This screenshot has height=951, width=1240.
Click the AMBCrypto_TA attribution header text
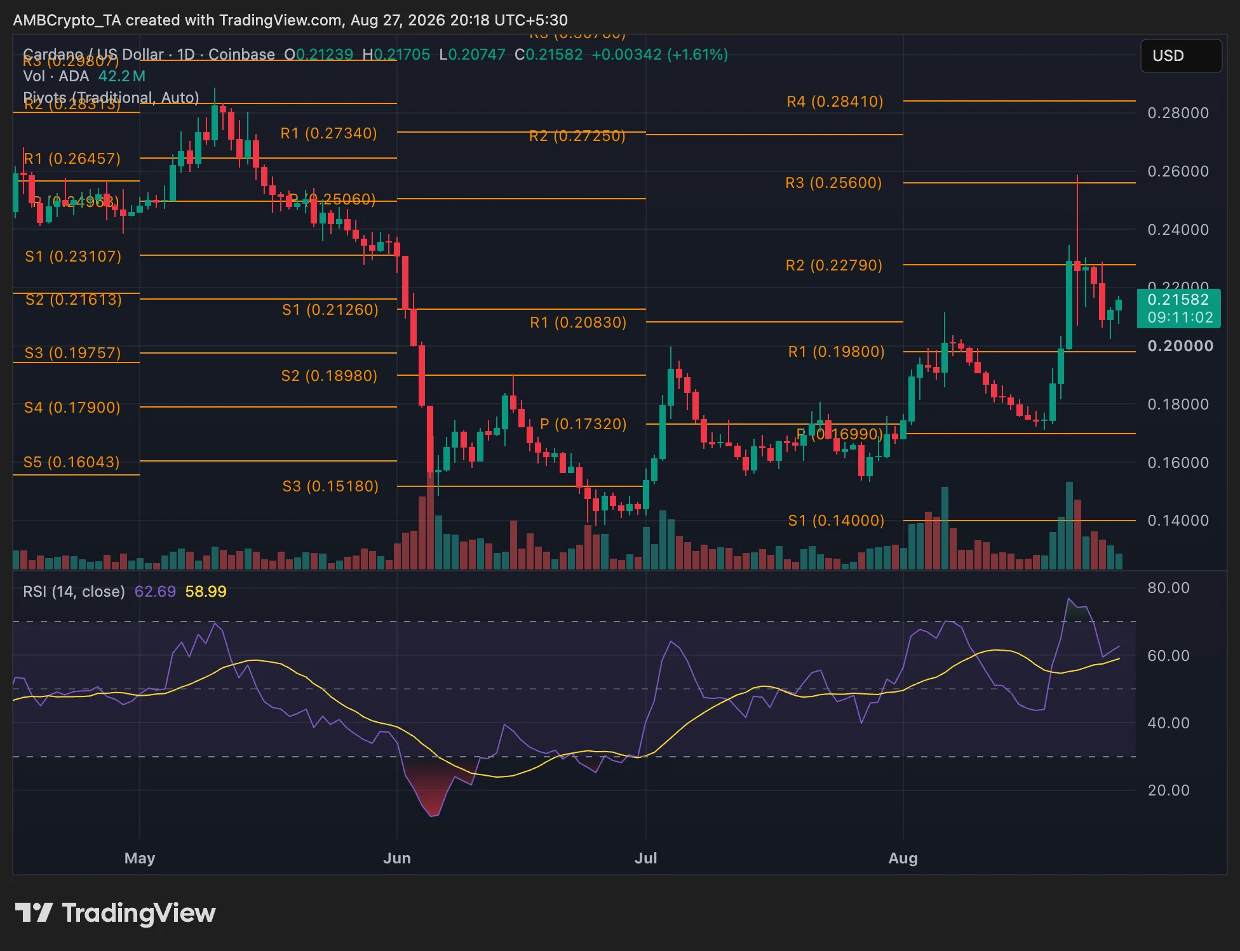pyautogui.click(x=290, y=20)
